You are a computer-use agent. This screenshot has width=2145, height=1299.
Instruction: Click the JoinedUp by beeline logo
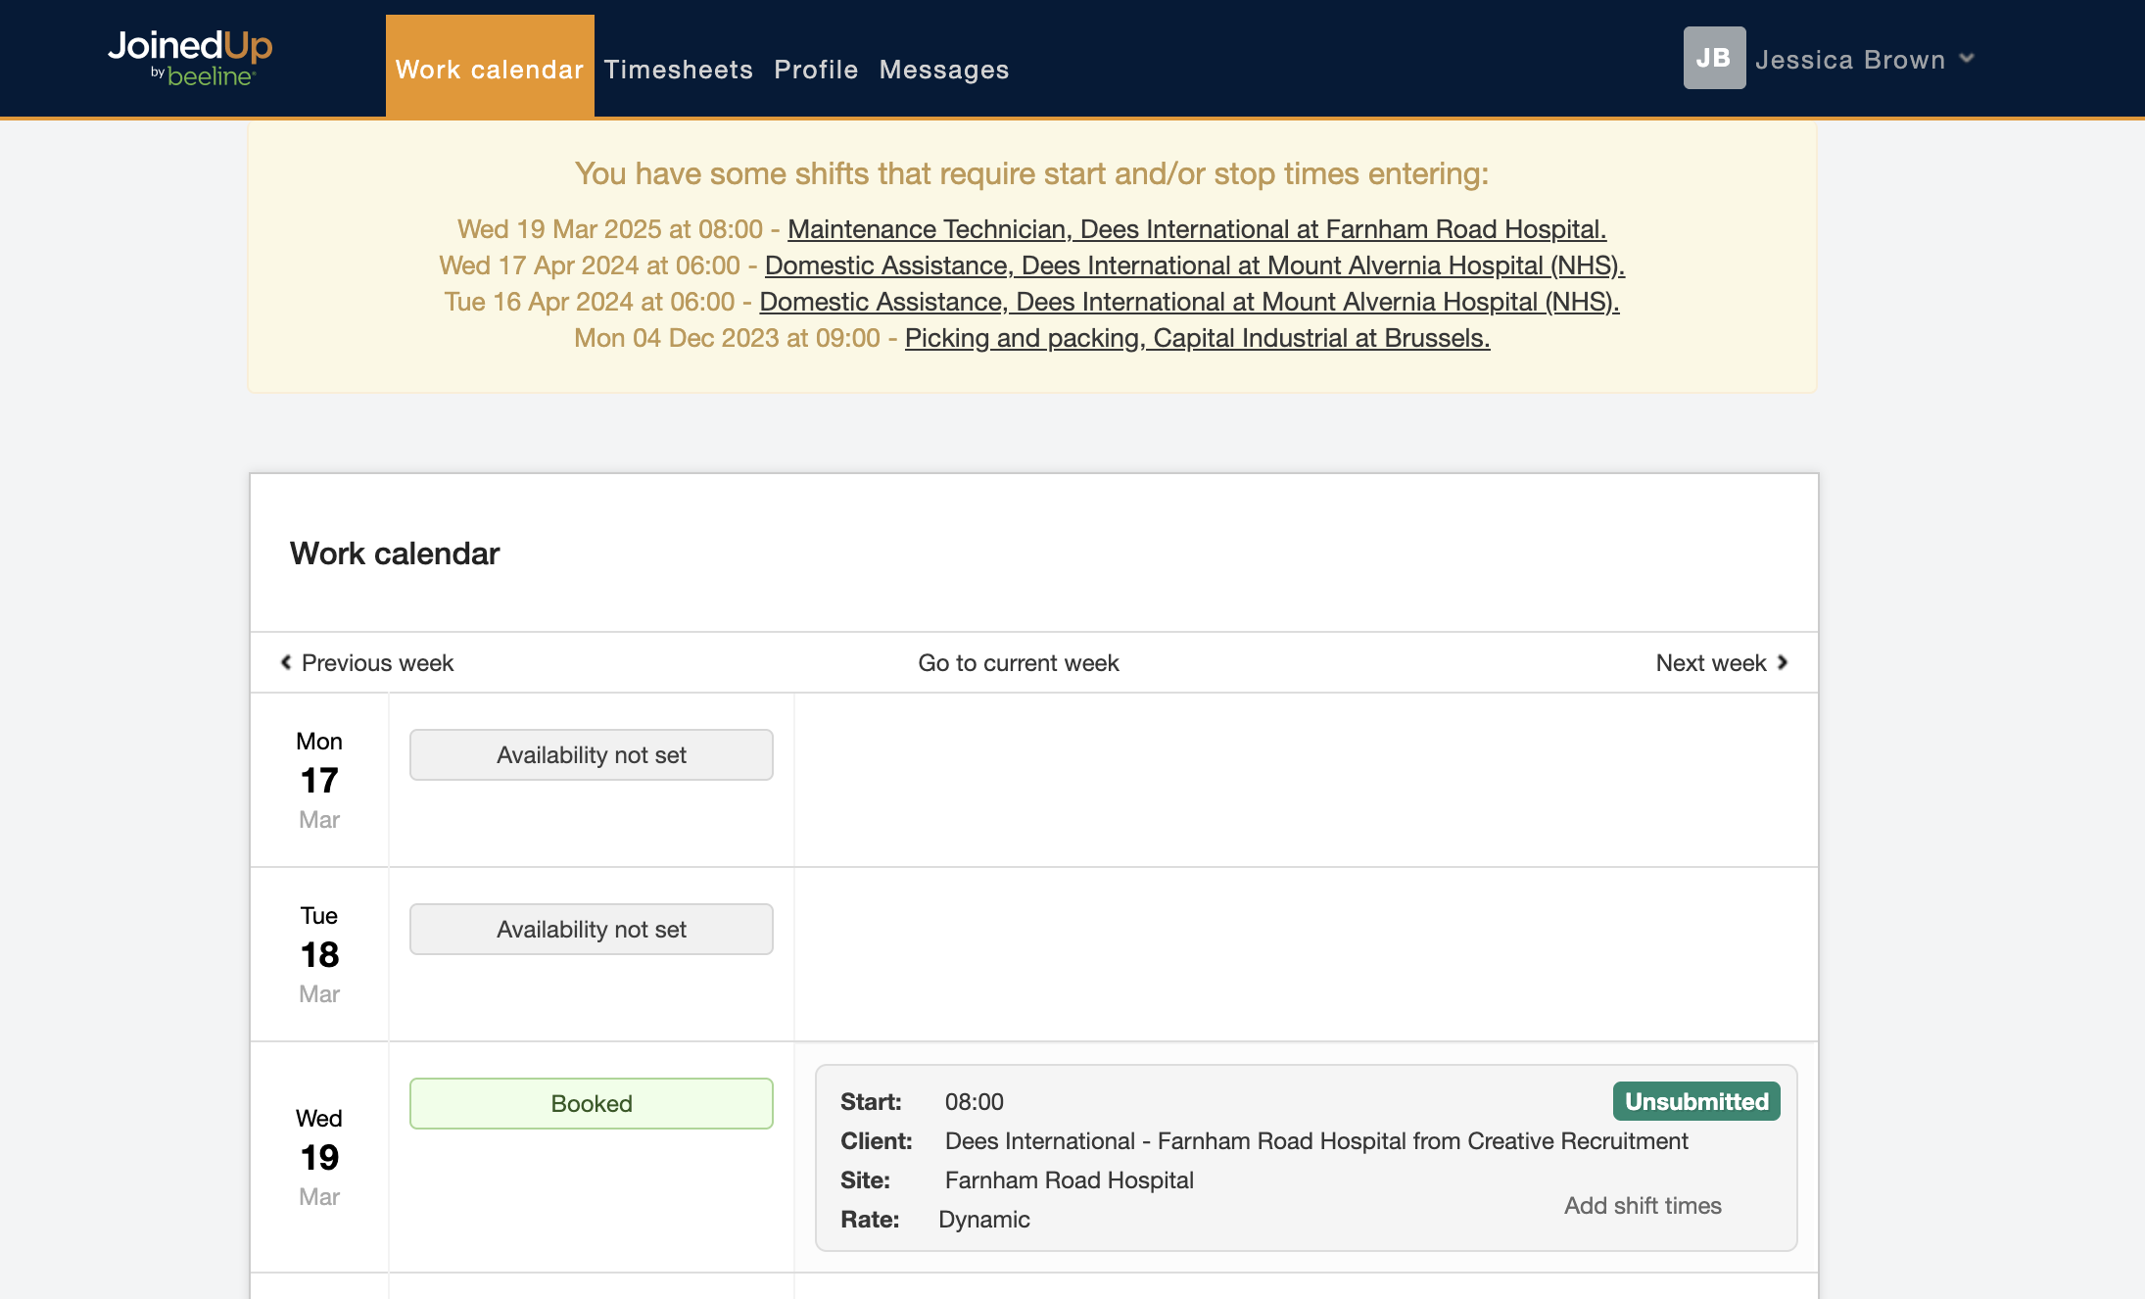[x=190, y=58]
